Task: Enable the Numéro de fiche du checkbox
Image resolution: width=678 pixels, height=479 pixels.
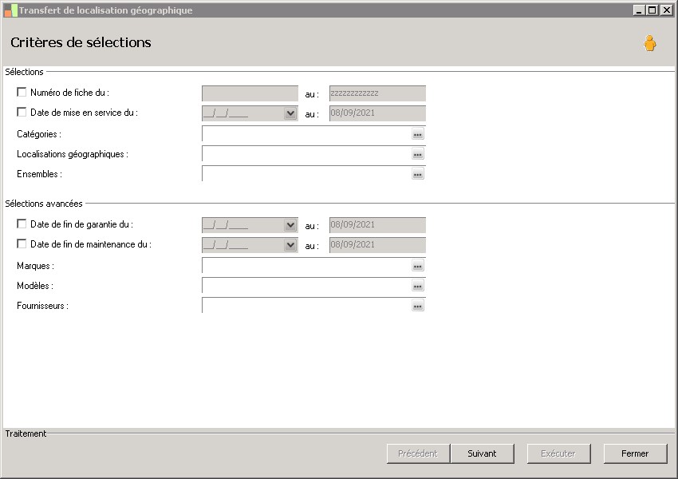Action: coord(22,92)
